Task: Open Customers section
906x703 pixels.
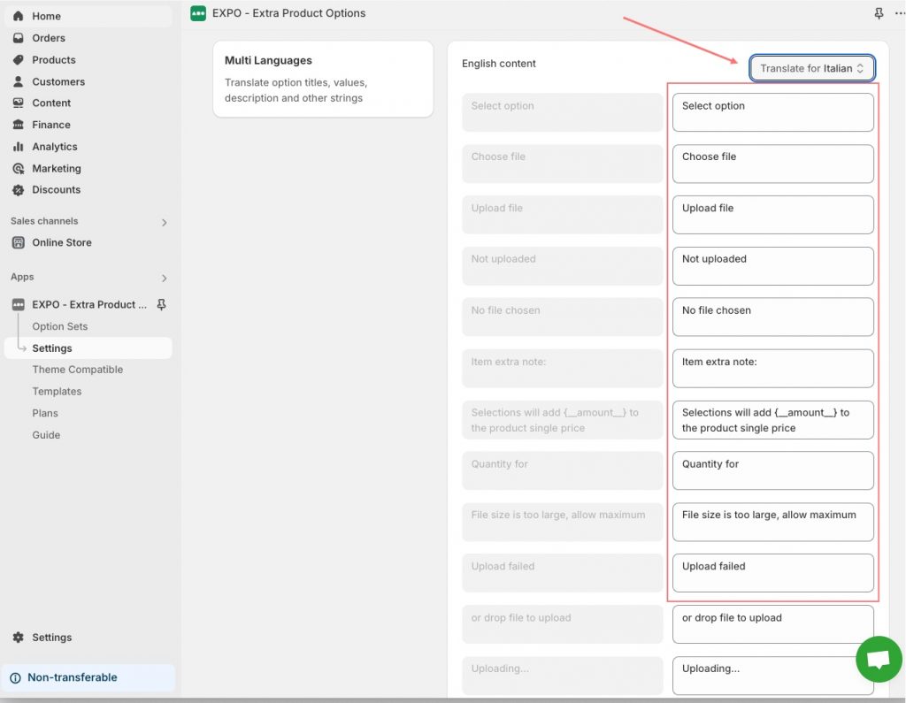Action: click(x=58, y=82)
